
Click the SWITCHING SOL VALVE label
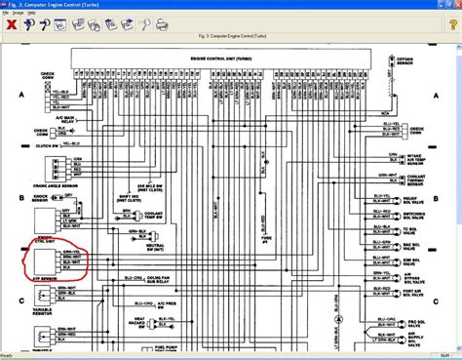pyautogui.click(x=414, y=216)
